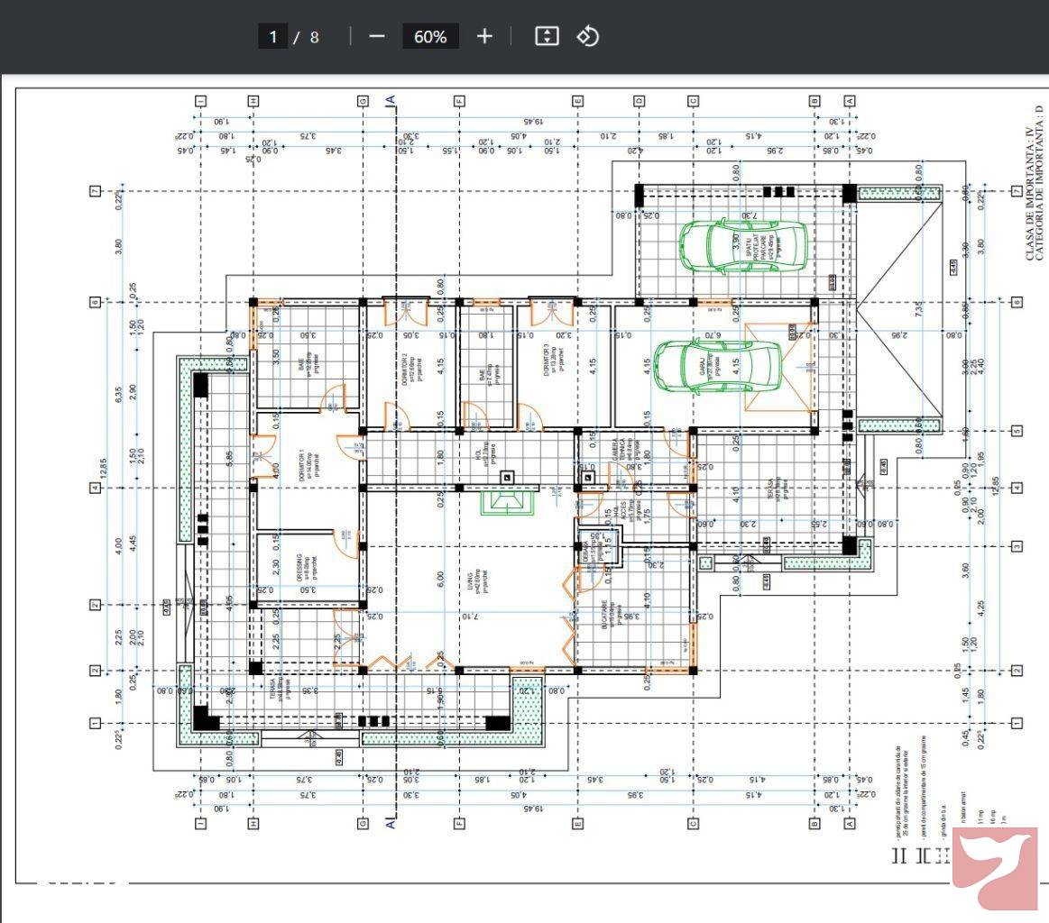Click the CLASA DE IMPORTANTA title text
This screenshot has height=923, width=1049.
[1029, 193]
